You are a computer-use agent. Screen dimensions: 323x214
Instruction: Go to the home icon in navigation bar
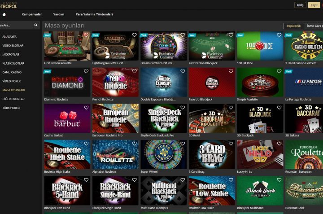4,14
